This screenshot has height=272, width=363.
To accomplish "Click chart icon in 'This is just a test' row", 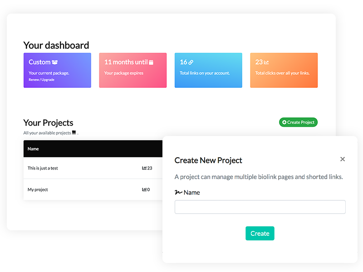I will (x=144, y=168).
